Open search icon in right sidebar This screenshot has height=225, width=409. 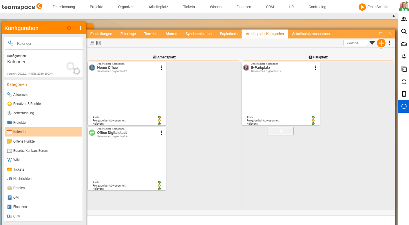pos(404,32)
